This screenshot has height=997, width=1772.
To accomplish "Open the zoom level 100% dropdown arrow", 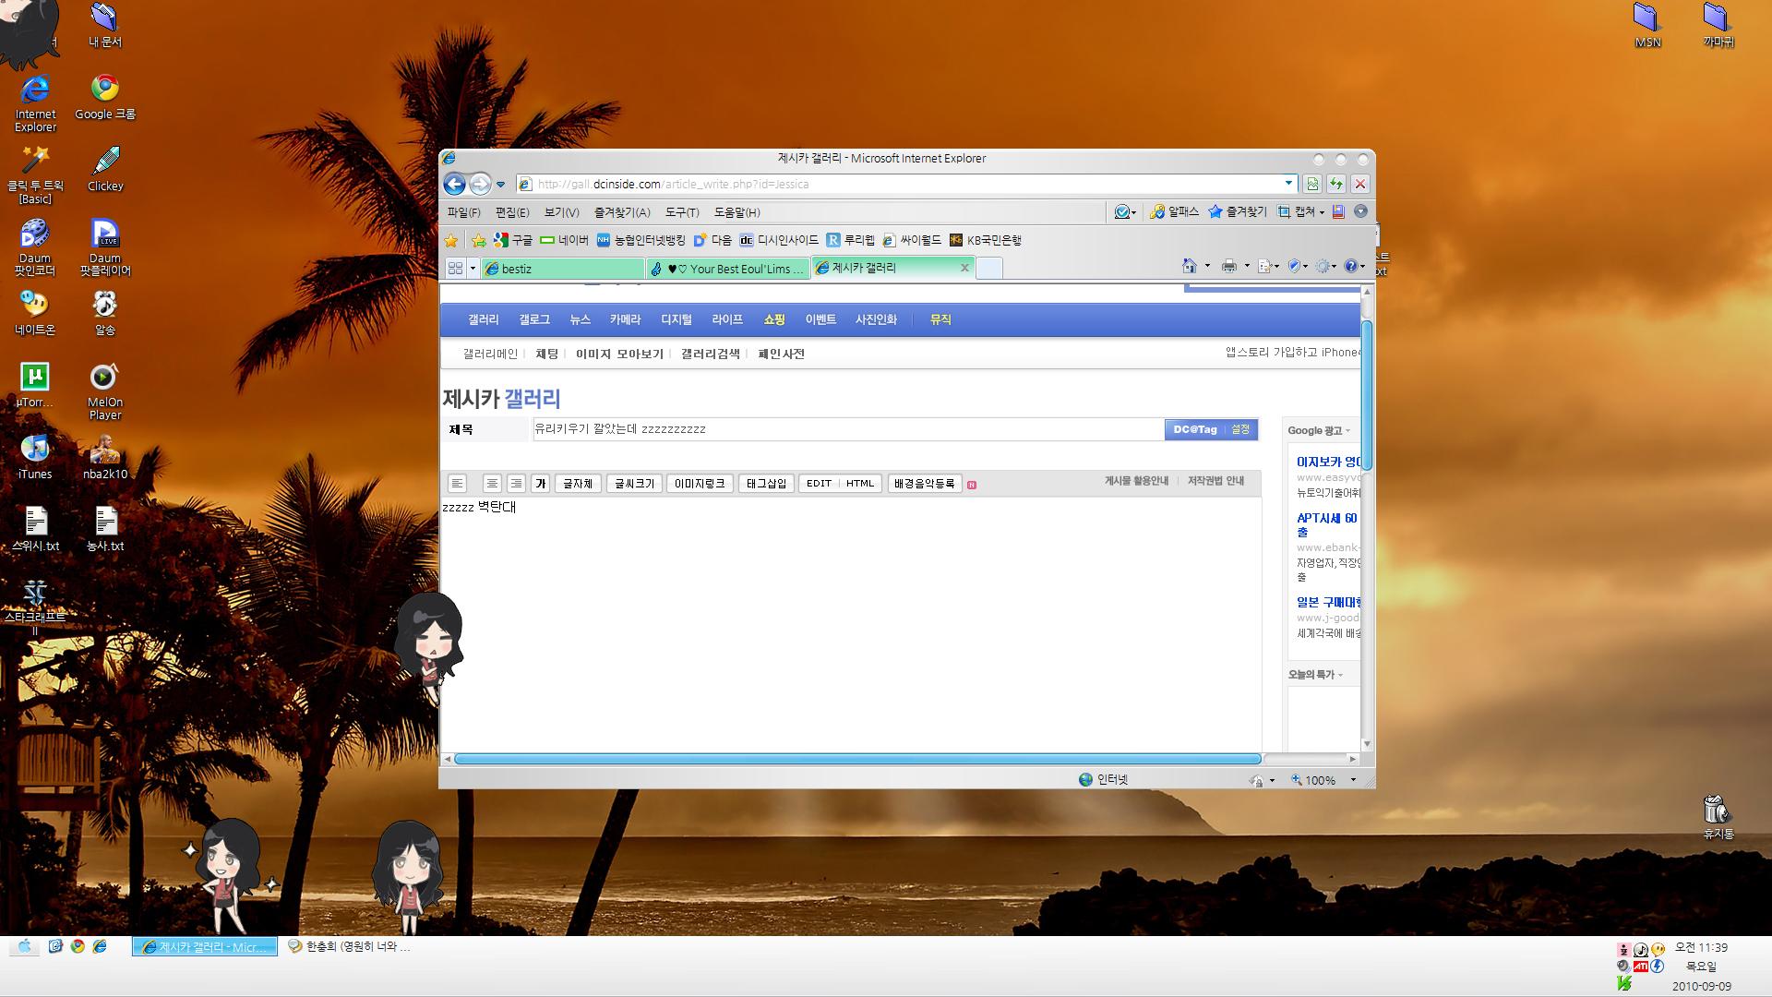I will (x=1353, y=780).
